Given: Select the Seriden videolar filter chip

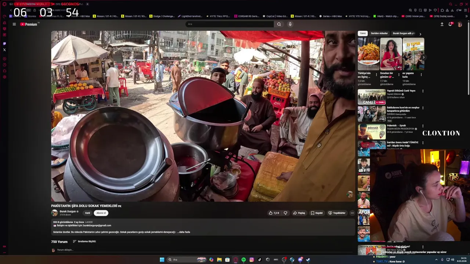Looking at the screenshot, I should (379, 33).
